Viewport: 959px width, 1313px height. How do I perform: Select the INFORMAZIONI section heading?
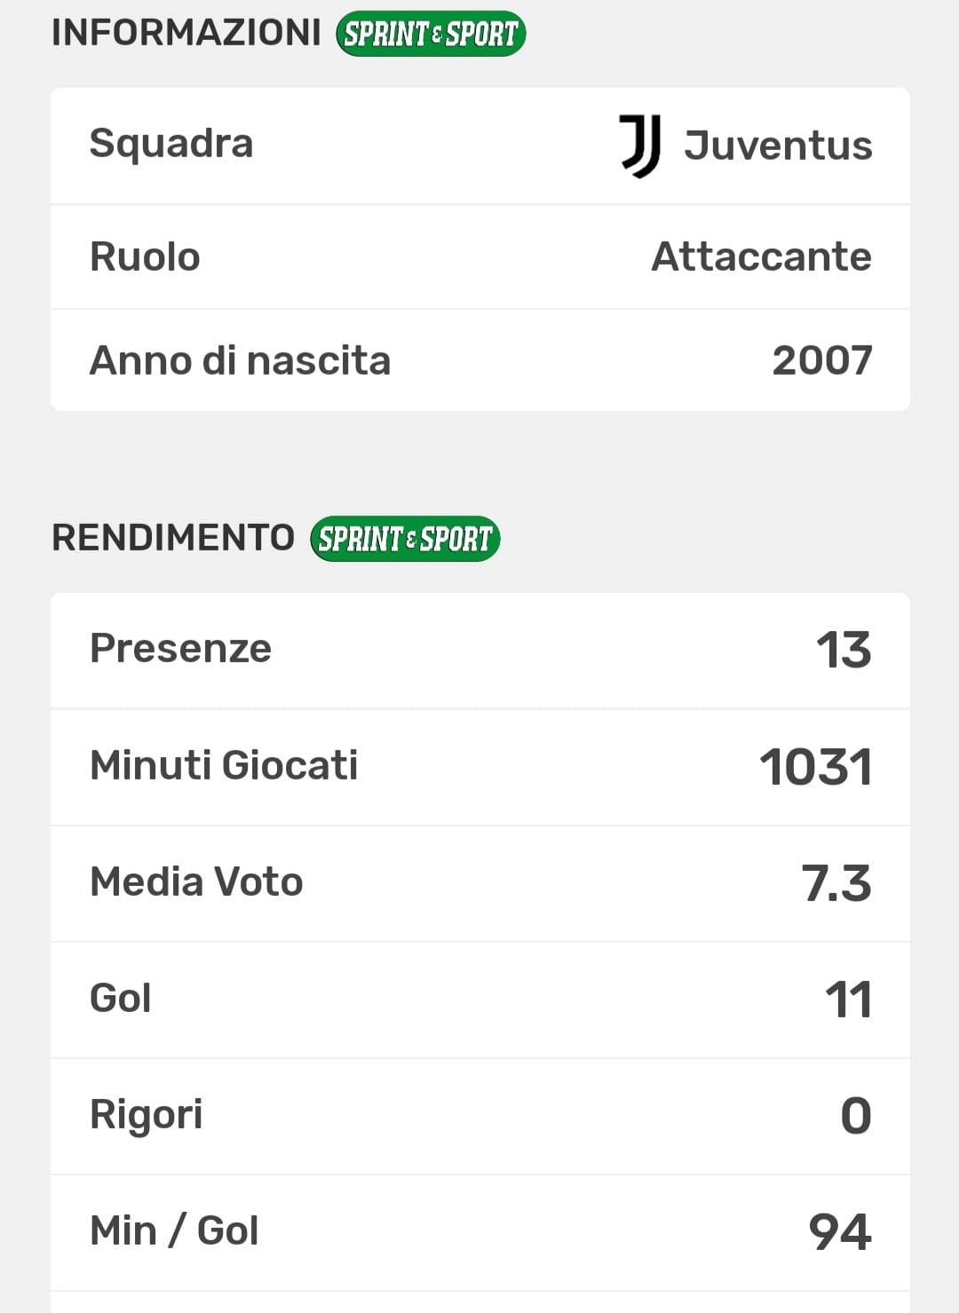click(x=186, y=33)
